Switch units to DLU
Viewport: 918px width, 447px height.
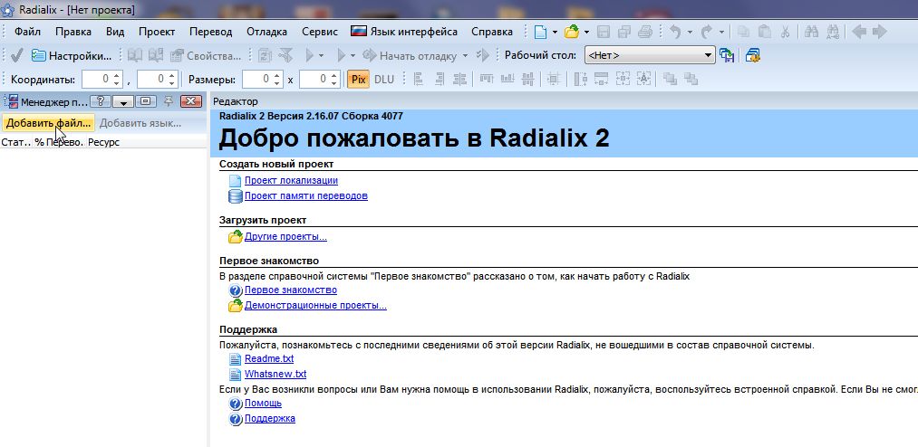[x=384, y=80]
